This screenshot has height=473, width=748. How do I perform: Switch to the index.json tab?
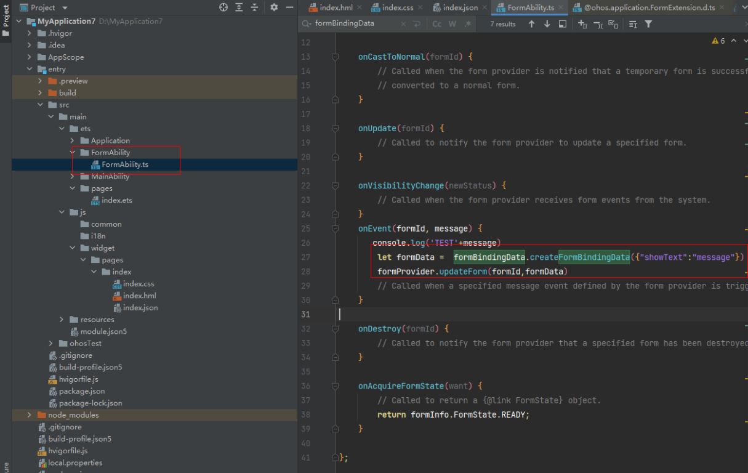point(459,7)
